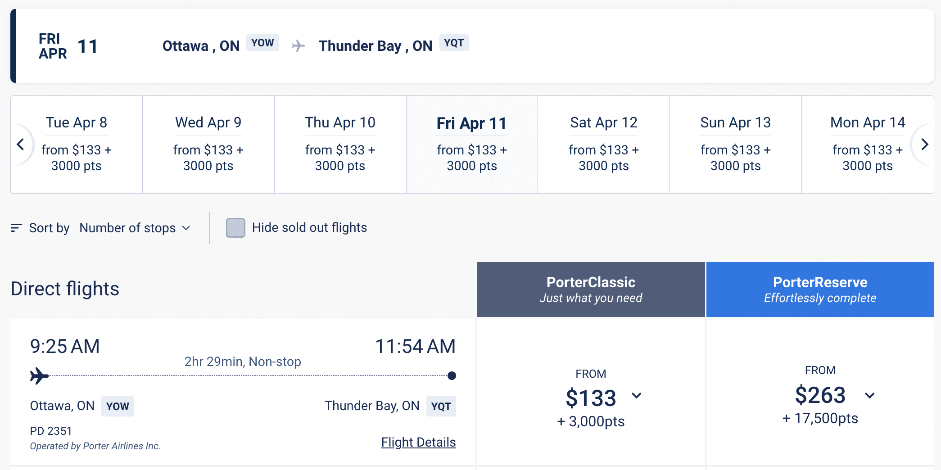Click the PorterReserve fare column header

(x=820, y=289)
